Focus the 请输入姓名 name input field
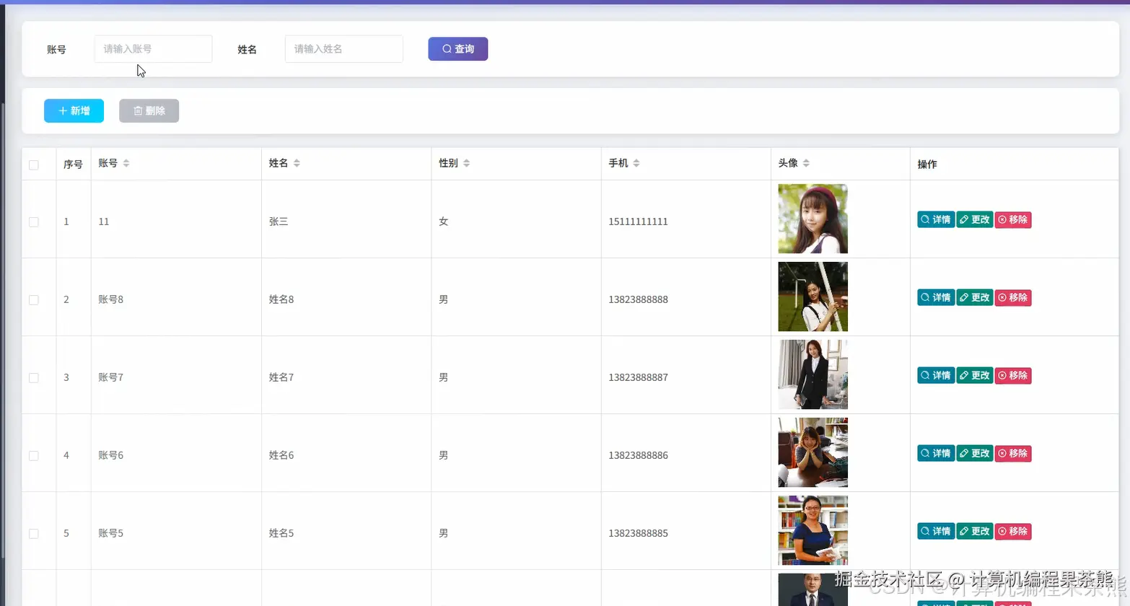Screen dimensions: 1130x606 [x=343, y=49]
